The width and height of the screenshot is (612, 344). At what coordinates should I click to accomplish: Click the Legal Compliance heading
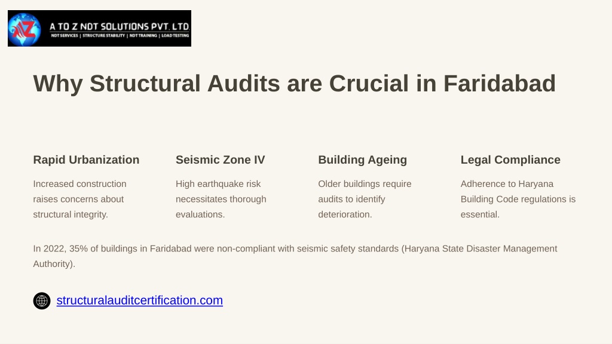pos(510,160)
